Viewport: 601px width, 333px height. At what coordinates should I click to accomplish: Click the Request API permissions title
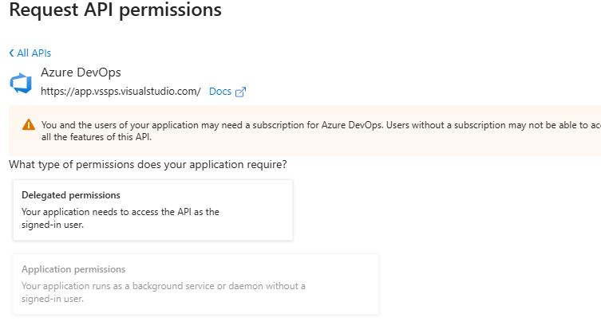tap(115, 11)
